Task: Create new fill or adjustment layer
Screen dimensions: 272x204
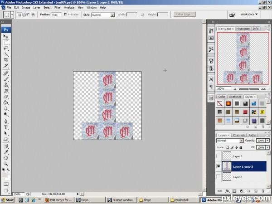Action: coord(242,191)
